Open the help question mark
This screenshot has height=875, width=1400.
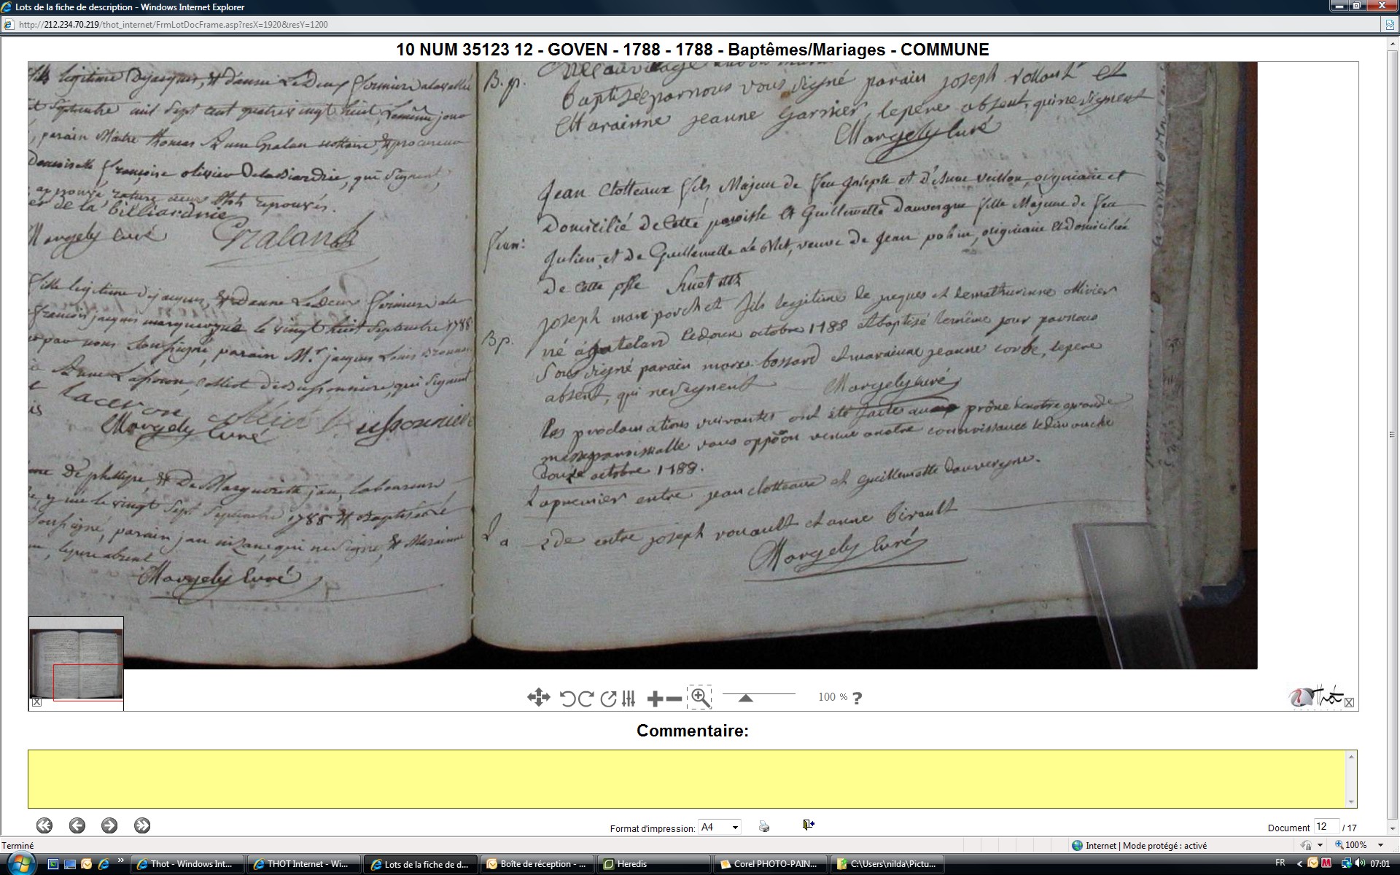857,698
